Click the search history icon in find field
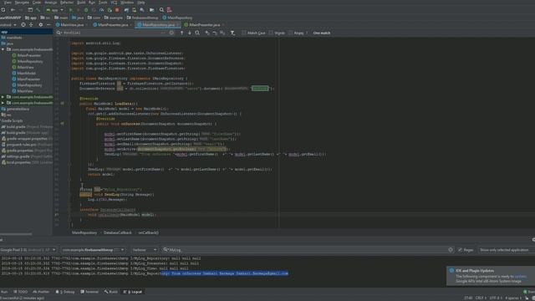Screen dimensions: 535x301 click(x=59, y=33)
